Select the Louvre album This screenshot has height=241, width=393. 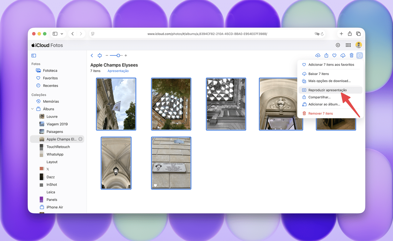pos(57,116)
